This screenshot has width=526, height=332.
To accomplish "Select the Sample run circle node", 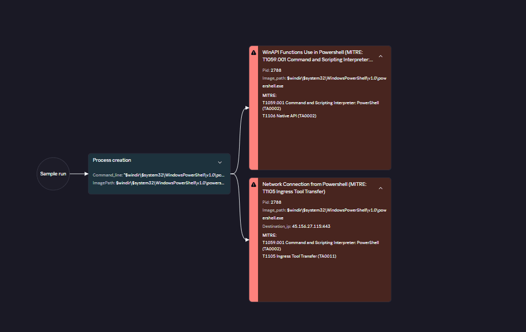I will pos(53,173).
